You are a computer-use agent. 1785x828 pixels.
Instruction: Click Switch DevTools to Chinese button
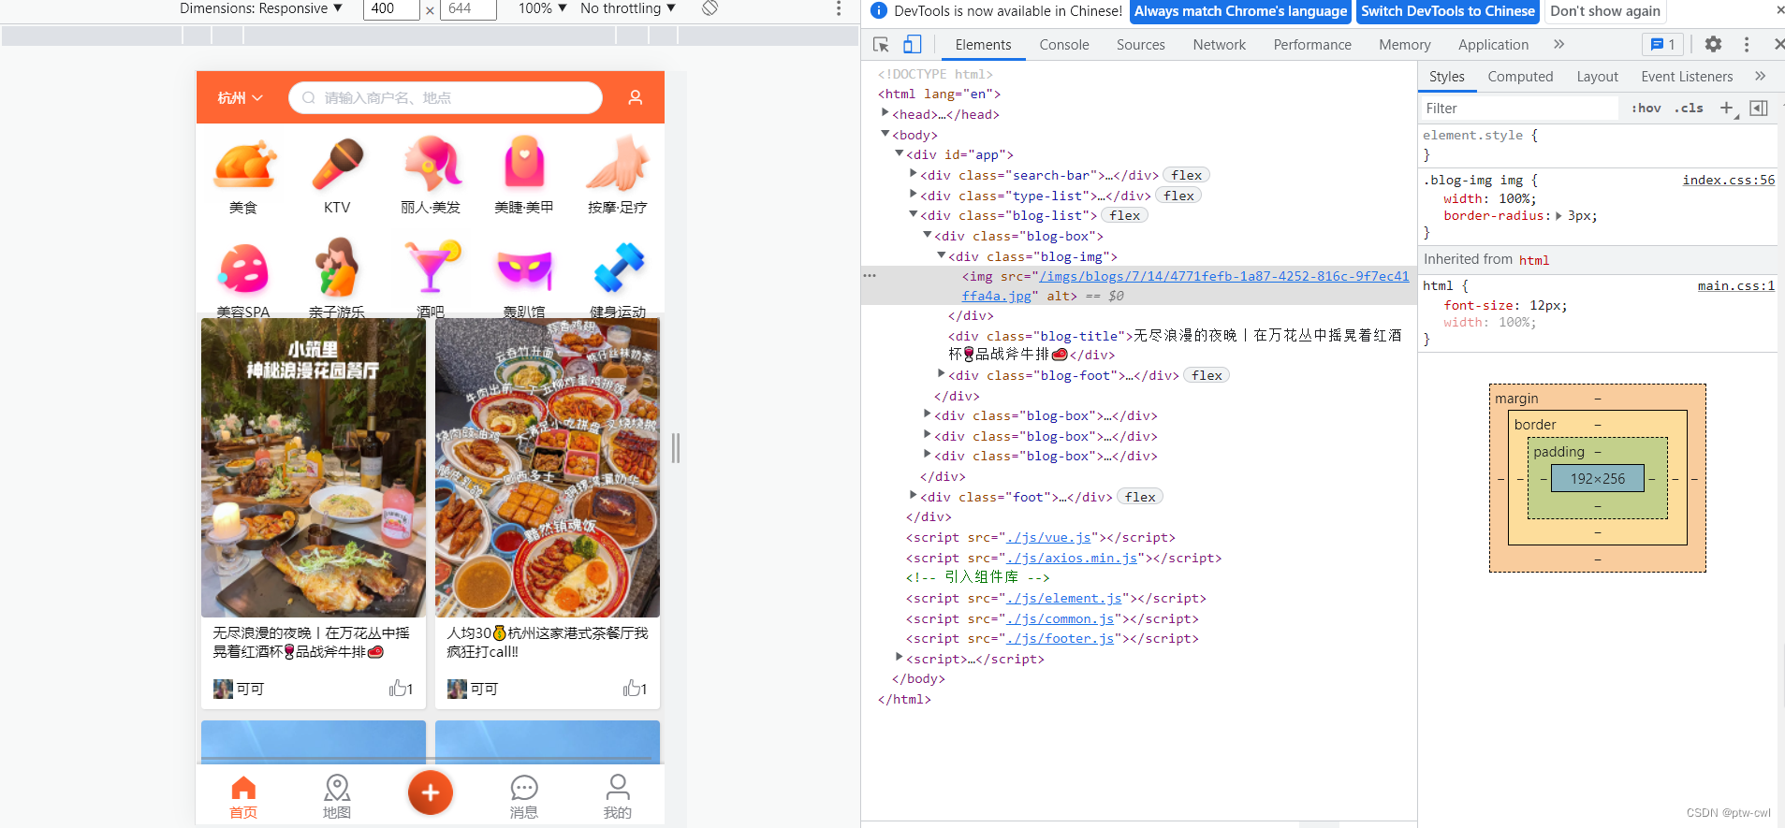tap(1448, 11)
